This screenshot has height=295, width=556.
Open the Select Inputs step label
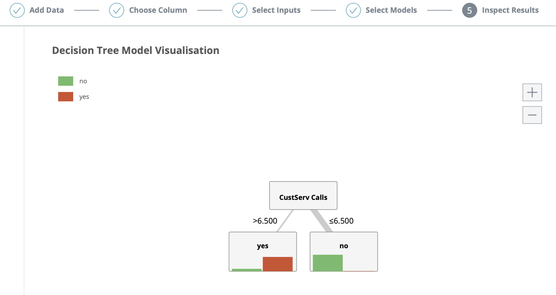coord(276,10)
